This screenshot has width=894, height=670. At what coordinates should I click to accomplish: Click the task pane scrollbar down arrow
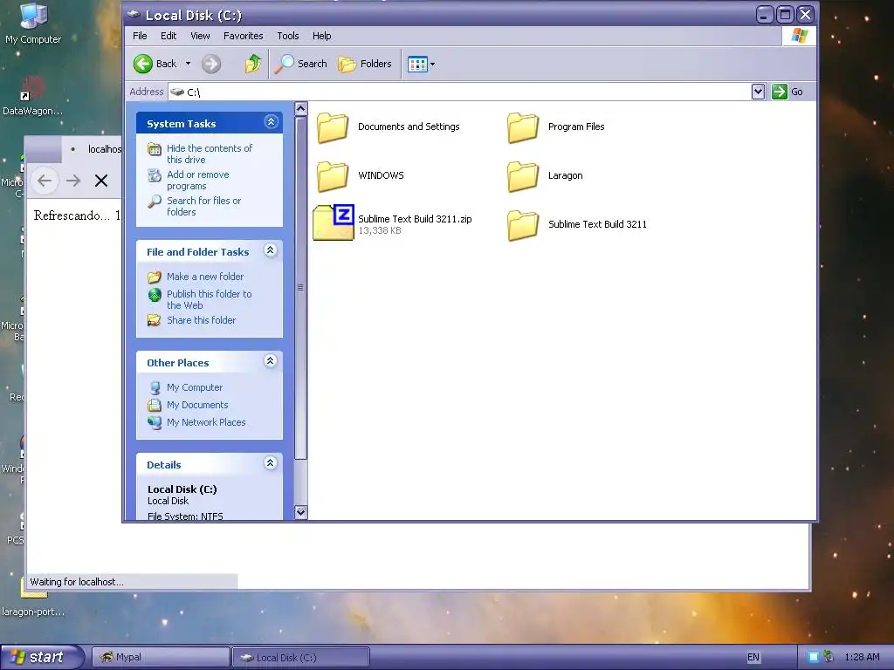tap(300, 512)
